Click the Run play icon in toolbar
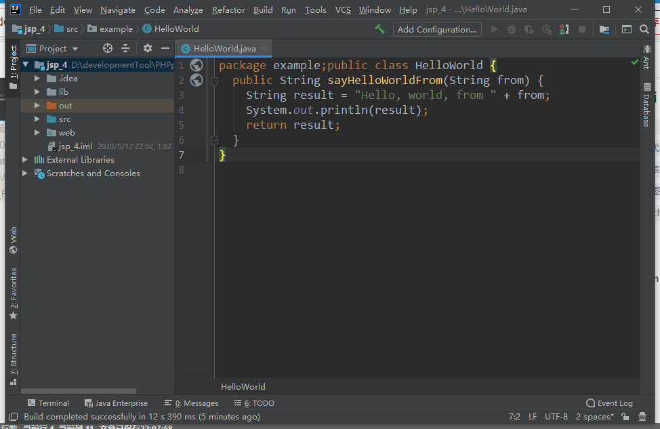Screen dimensions: 660x429 (x=494, y=29)
